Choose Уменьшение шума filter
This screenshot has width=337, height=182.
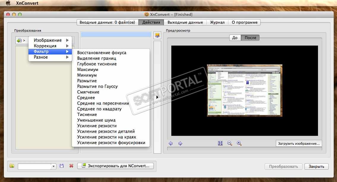(x=111, y=120)
